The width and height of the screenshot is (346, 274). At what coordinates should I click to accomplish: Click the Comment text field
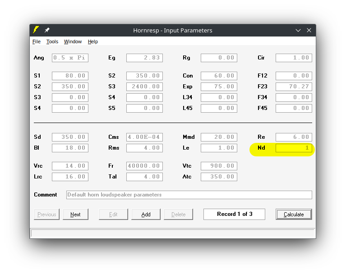189,195
